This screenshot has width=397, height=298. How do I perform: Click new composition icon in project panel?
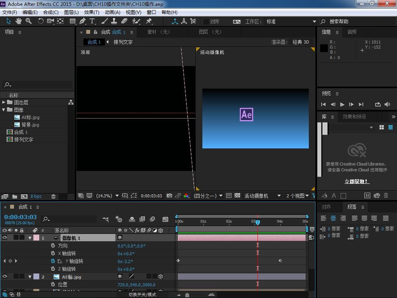coord(24,197)
